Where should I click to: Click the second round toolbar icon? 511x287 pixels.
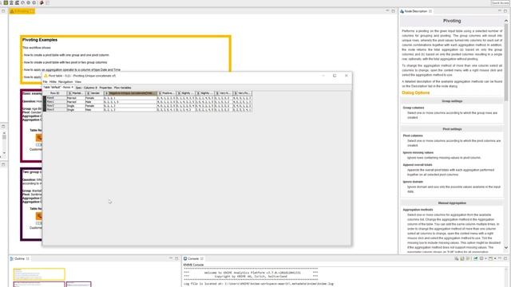tap(29, 2)
